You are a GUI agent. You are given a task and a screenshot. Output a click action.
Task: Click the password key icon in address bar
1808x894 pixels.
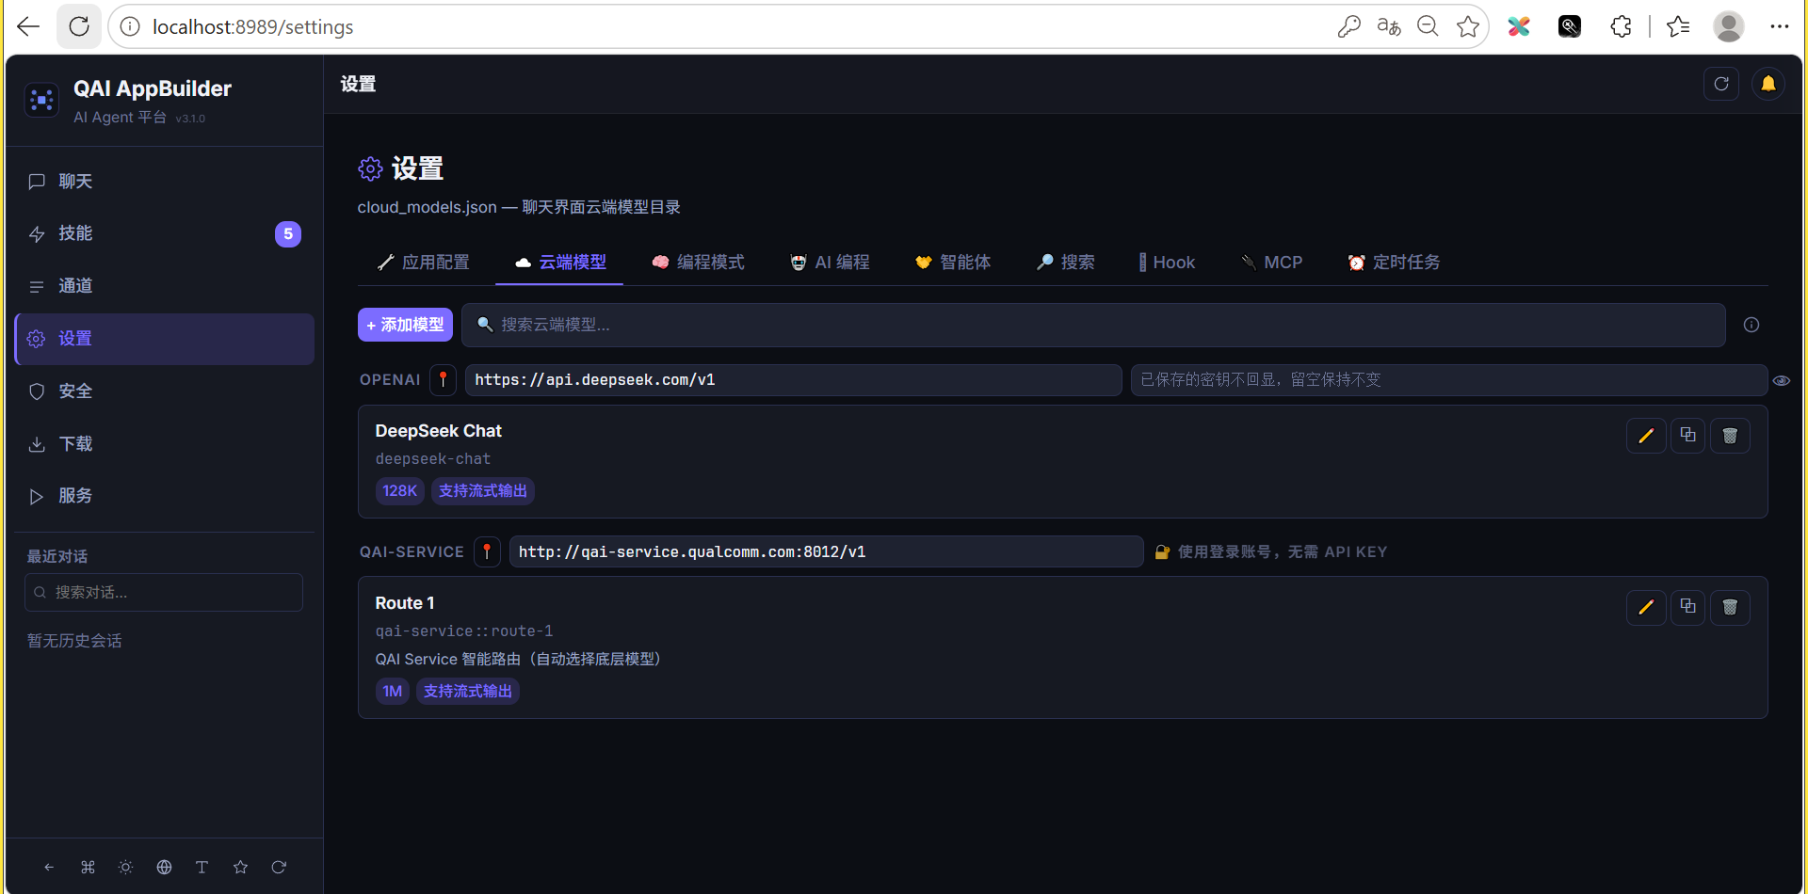[1348, 26]
